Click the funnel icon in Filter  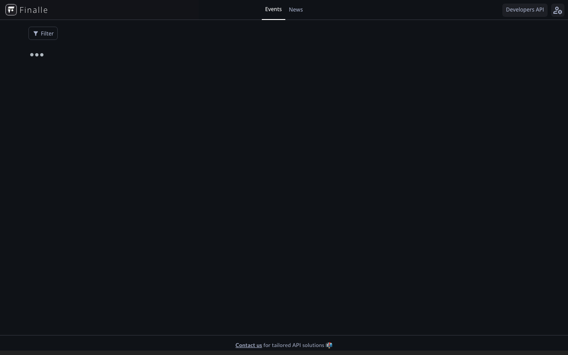35,34
